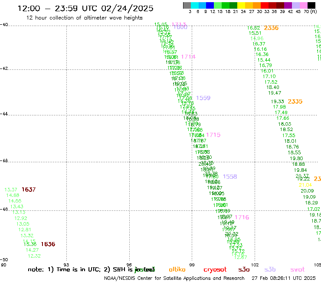
Task: Click the wave height value 18.29
Action: [x=311, y=203]
